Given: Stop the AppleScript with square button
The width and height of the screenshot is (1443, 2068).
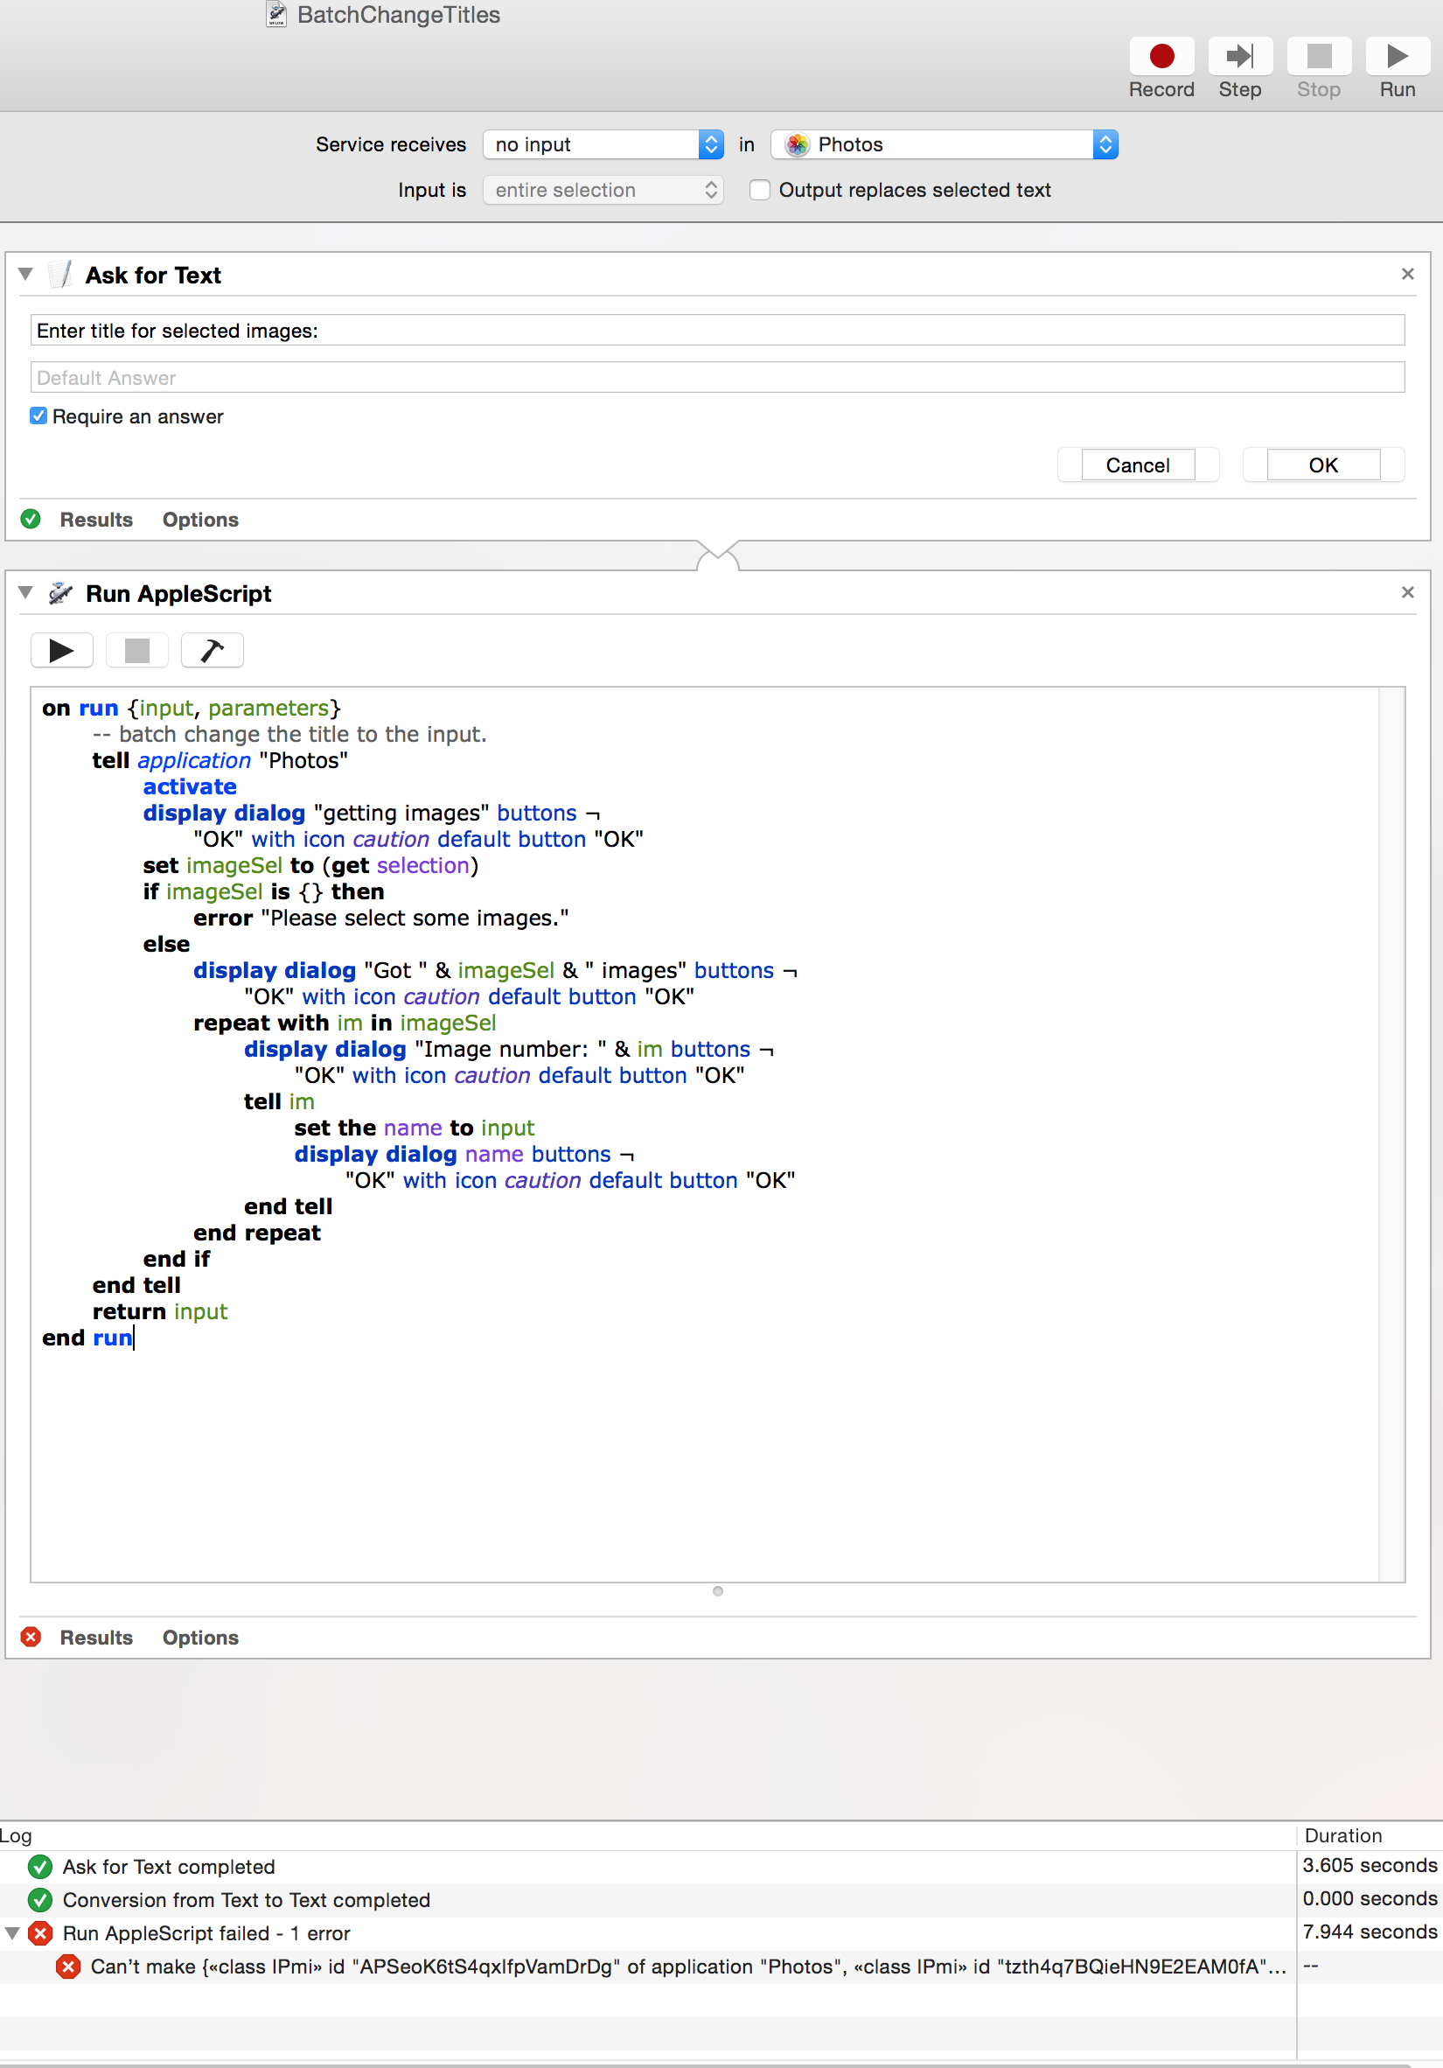Looking at the screenshot, I should (136, 650).
